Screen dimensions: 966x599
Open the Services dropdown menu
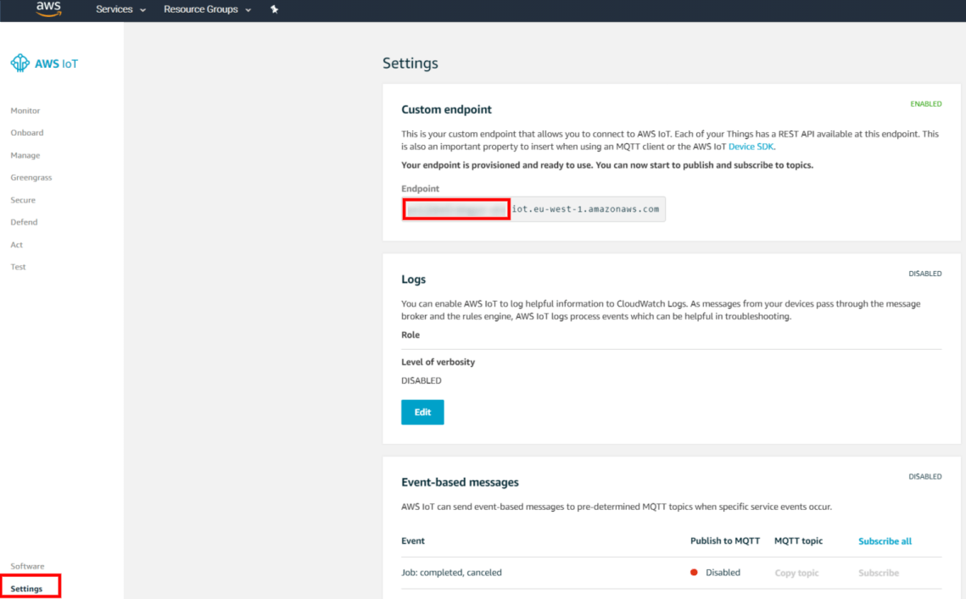120,9
